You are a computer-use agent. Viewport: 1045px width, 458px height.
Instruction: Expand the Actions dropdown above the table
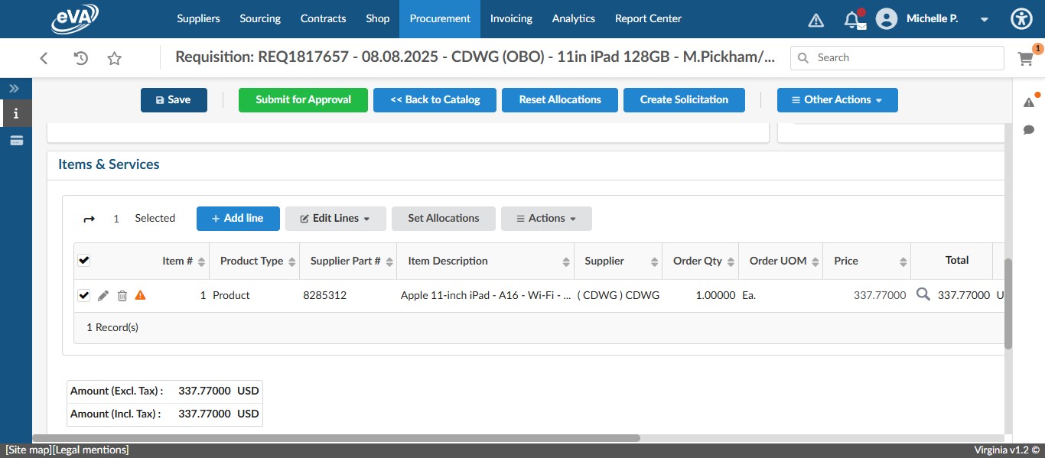pyautogui.click(x=546, y=219)
